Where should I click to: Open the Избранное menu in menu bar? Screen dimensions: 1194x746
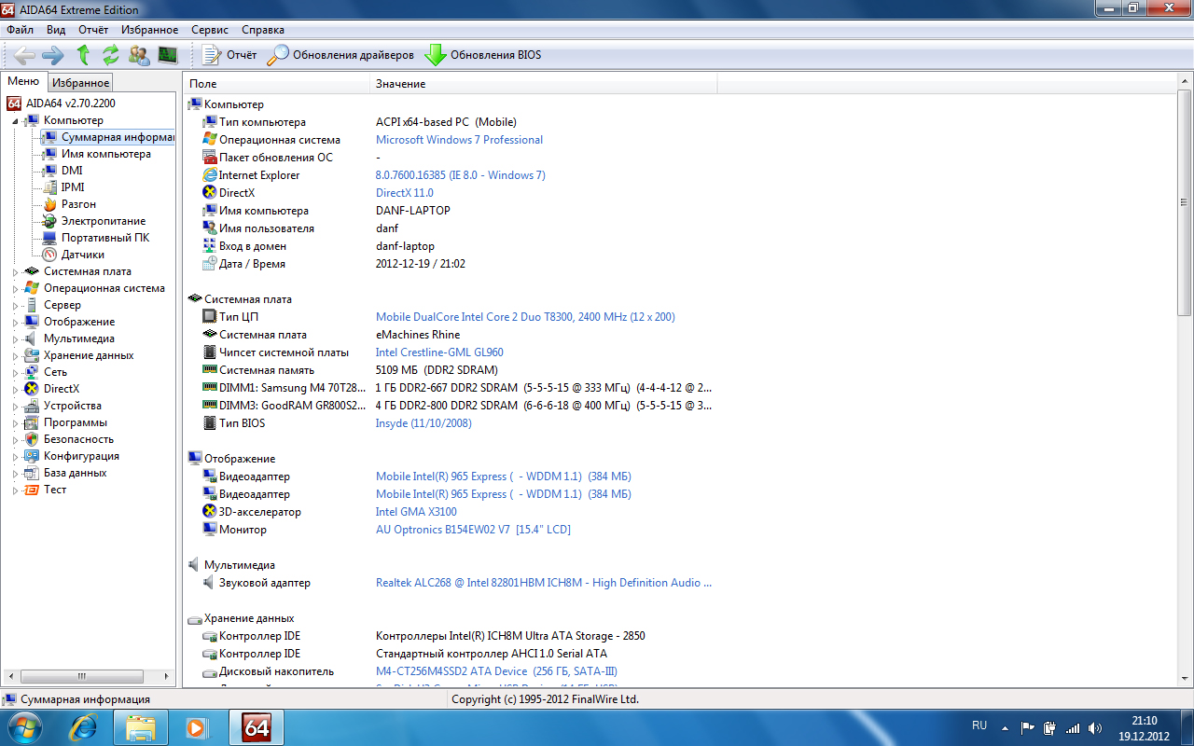click(x=149, y=30)
